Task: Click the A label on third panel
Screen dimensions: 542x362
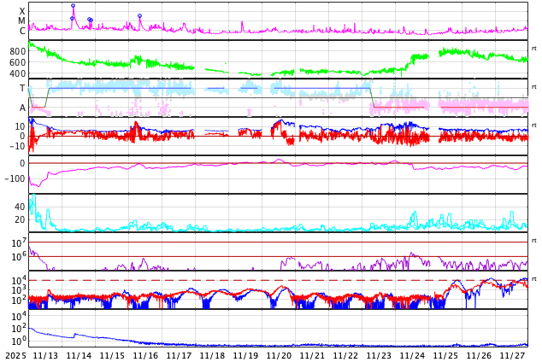Action: click(x=22, y=108)
